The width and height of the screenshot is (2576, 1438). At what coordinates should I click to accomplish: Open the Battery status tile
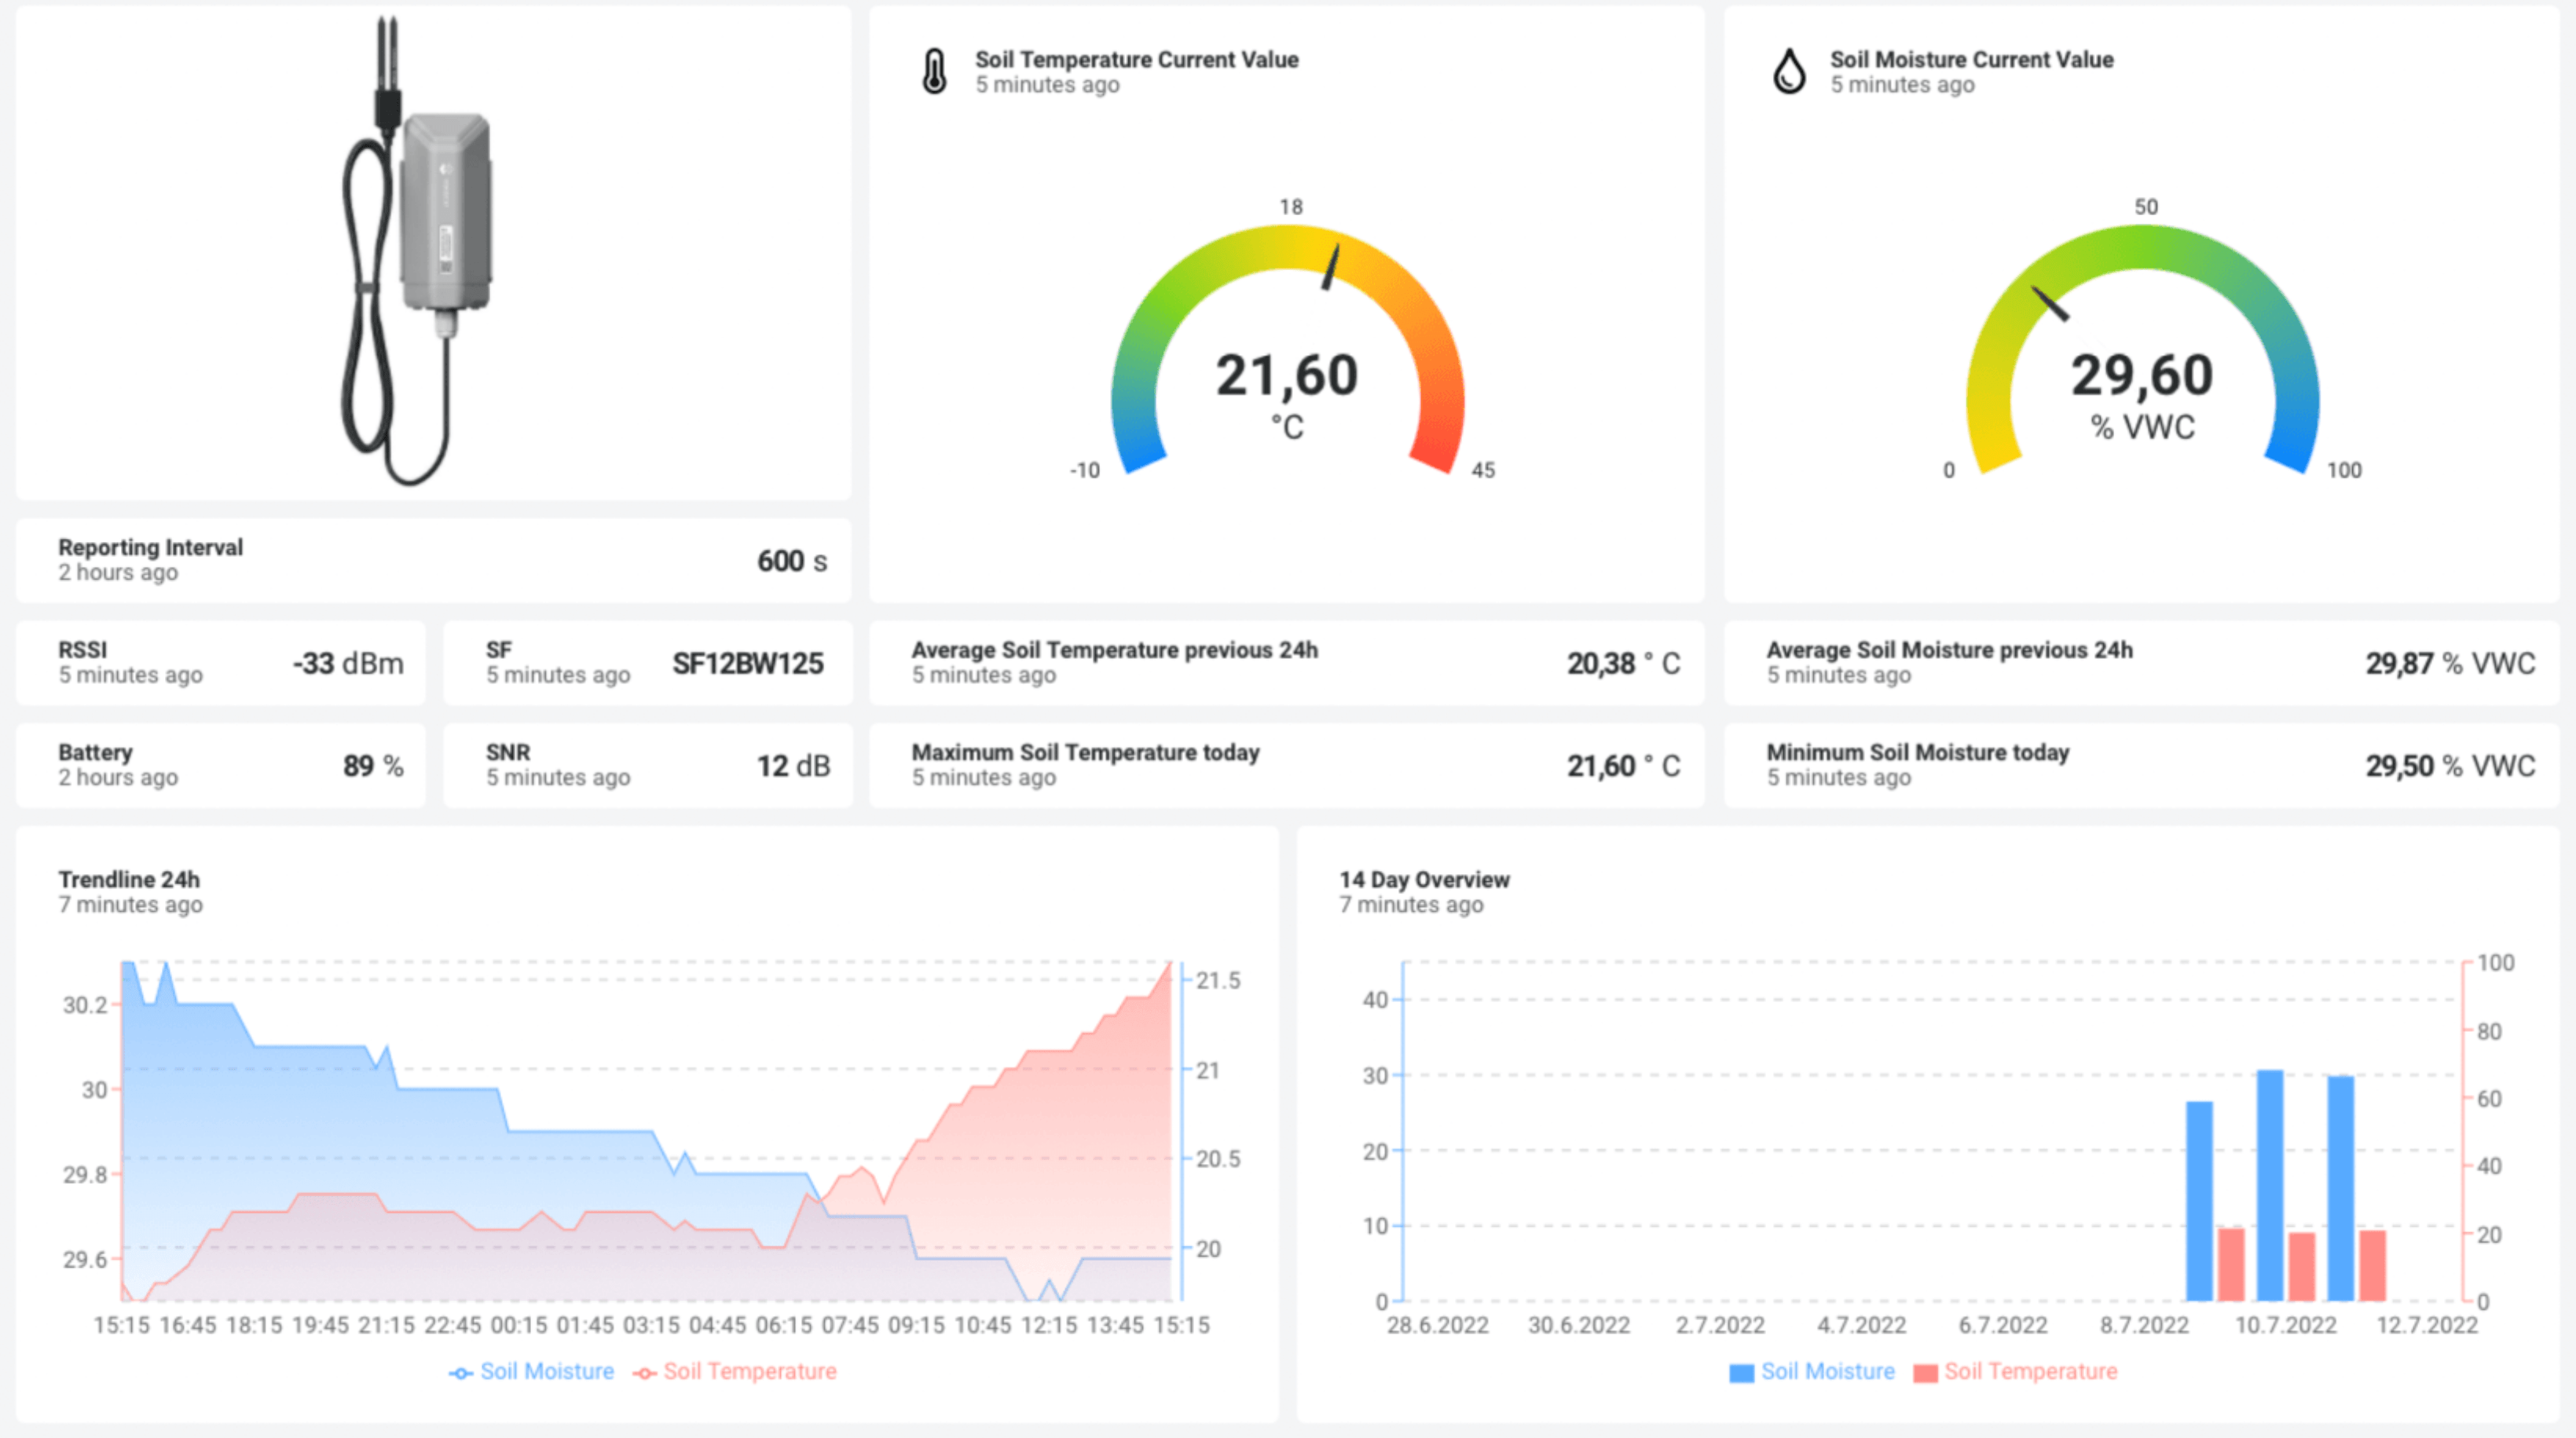(x=220, y=765)
